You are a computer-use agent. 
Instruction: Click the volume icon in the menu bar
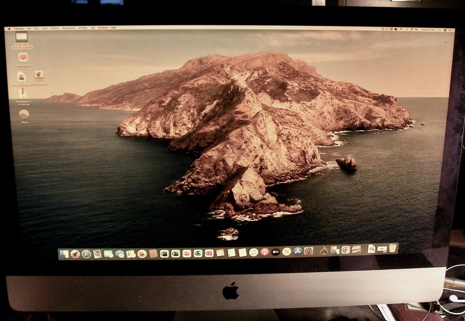pos(416,29)
